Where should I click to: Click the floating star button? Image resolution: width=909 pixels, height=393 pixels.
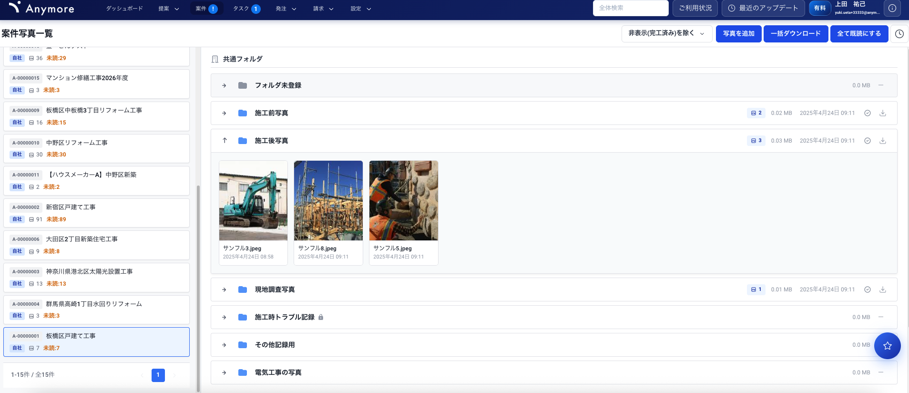[887, 346]
